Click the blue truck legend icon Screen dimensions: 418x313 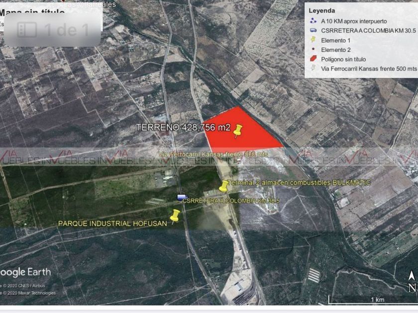(313, 30)
